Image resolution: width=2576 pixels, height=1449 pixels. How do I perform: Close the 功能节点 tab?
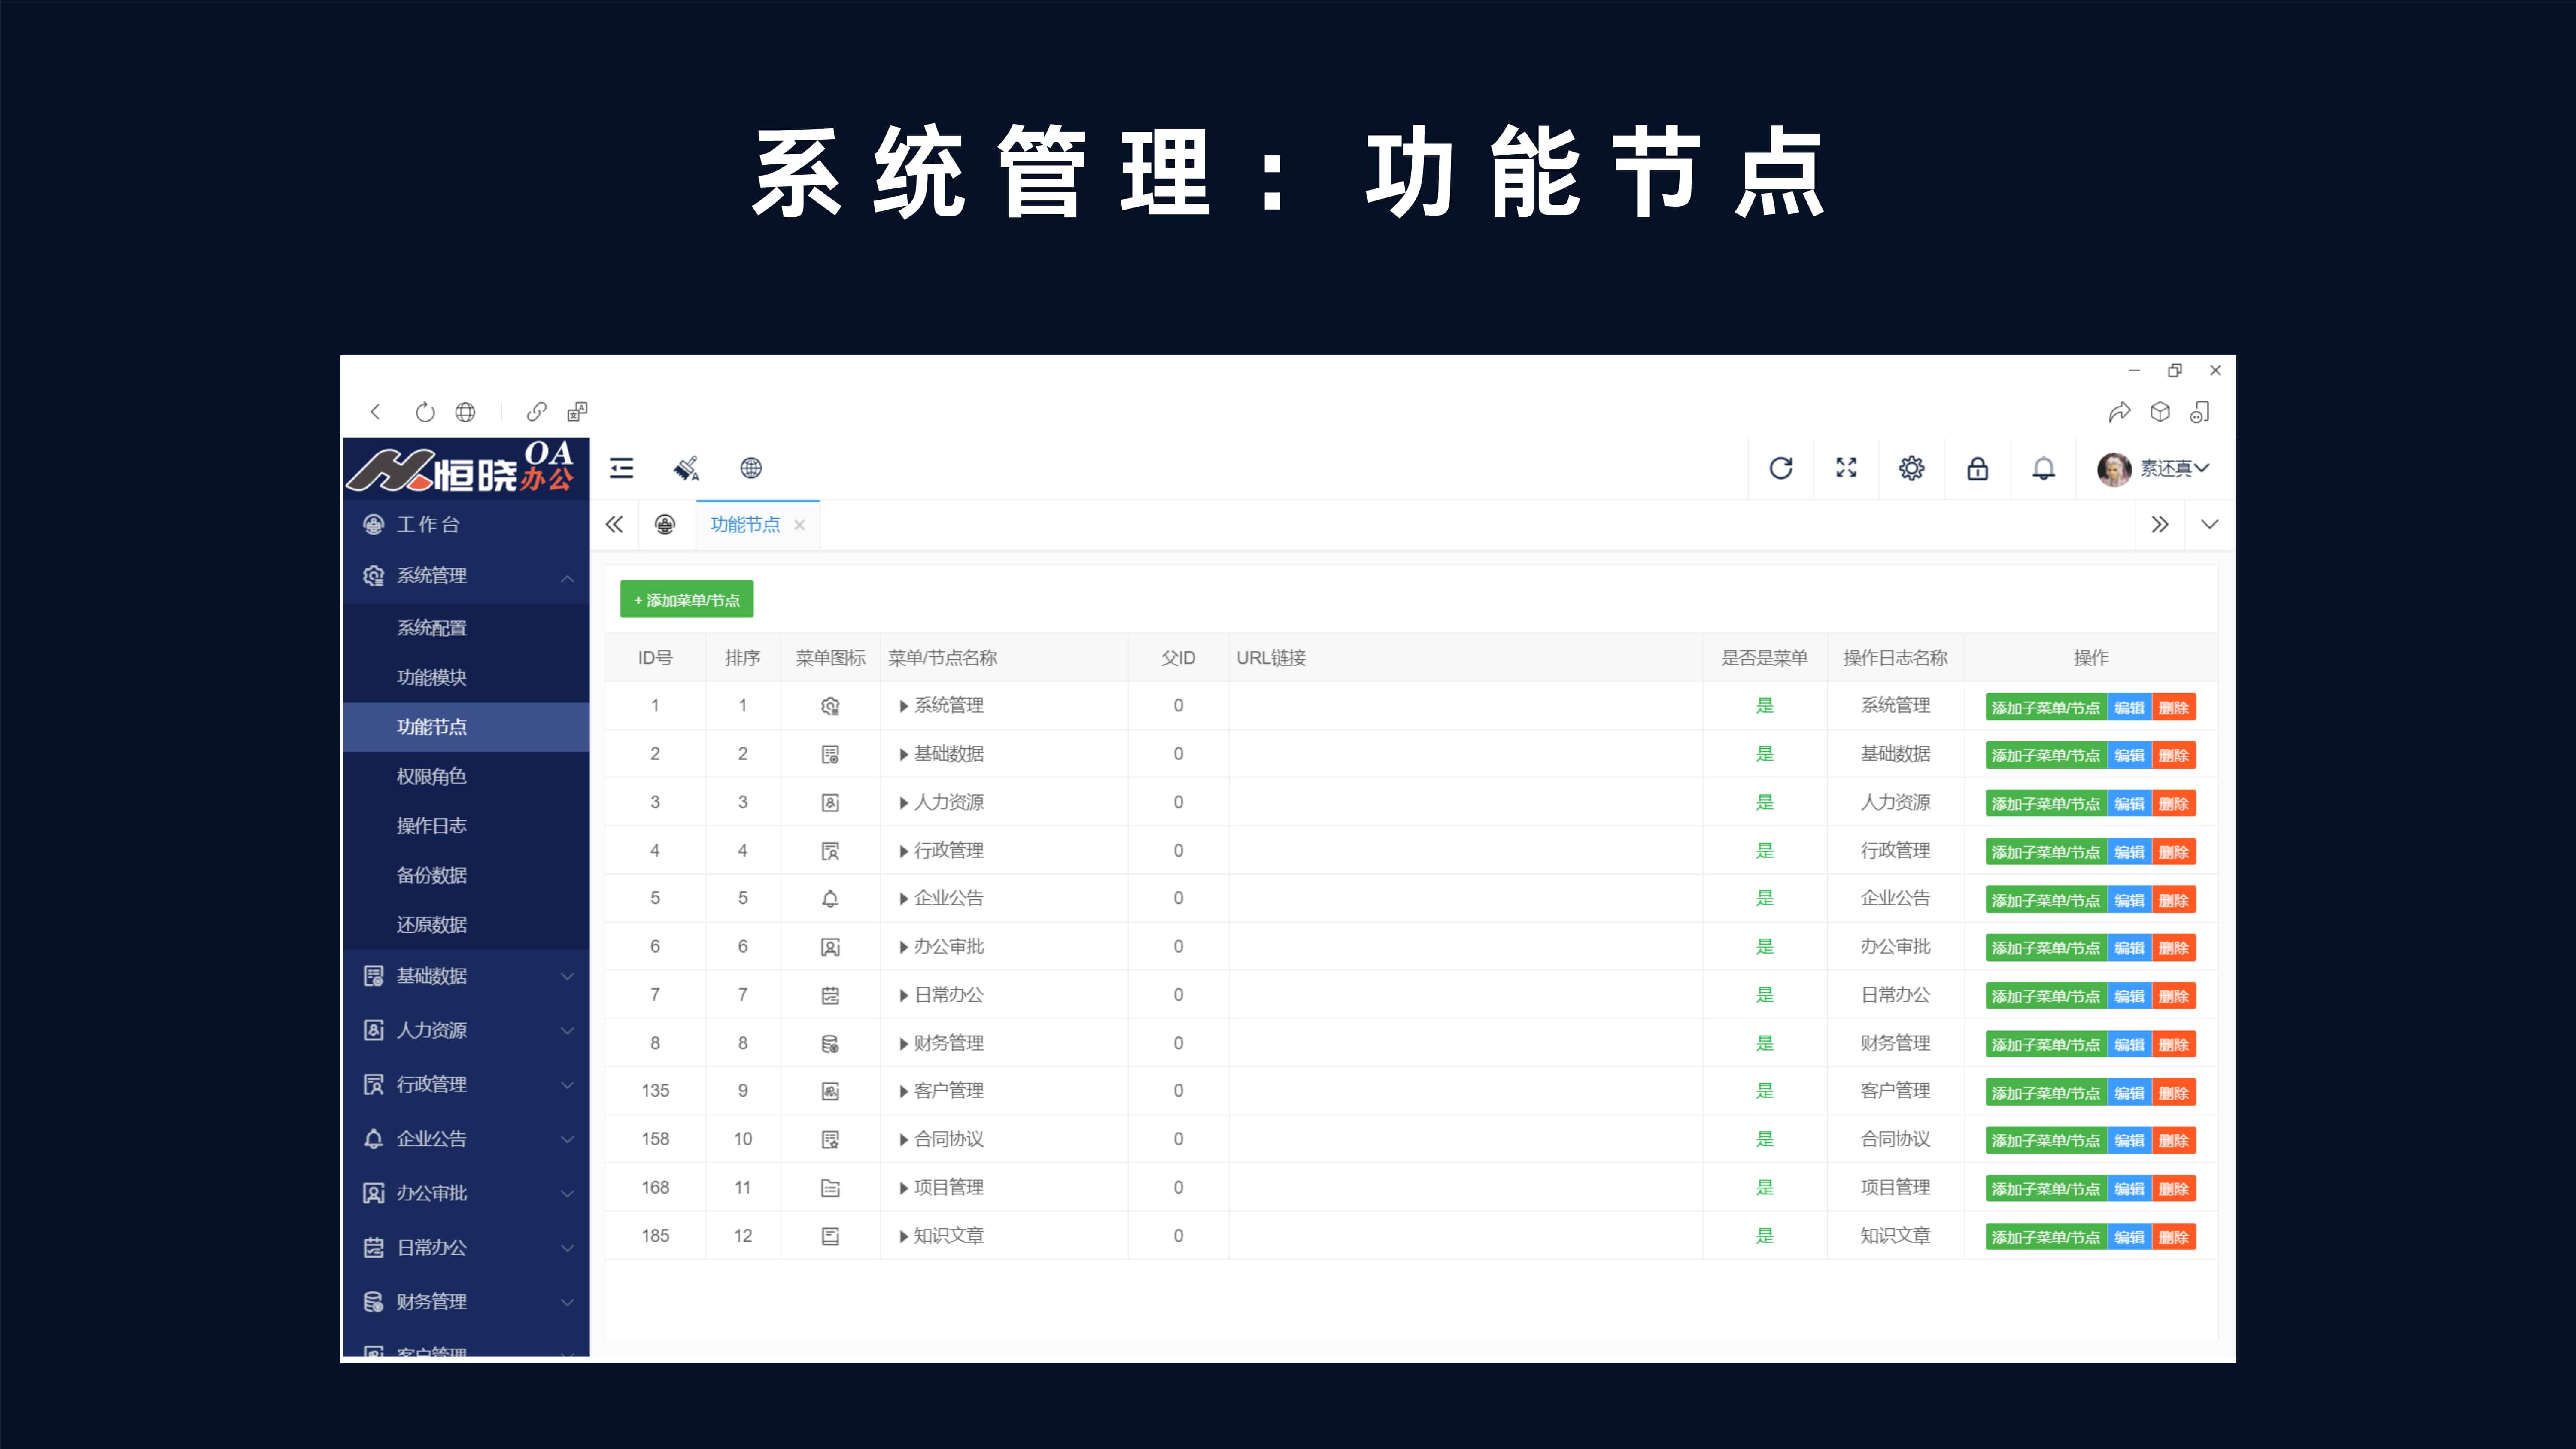point(799,525)
